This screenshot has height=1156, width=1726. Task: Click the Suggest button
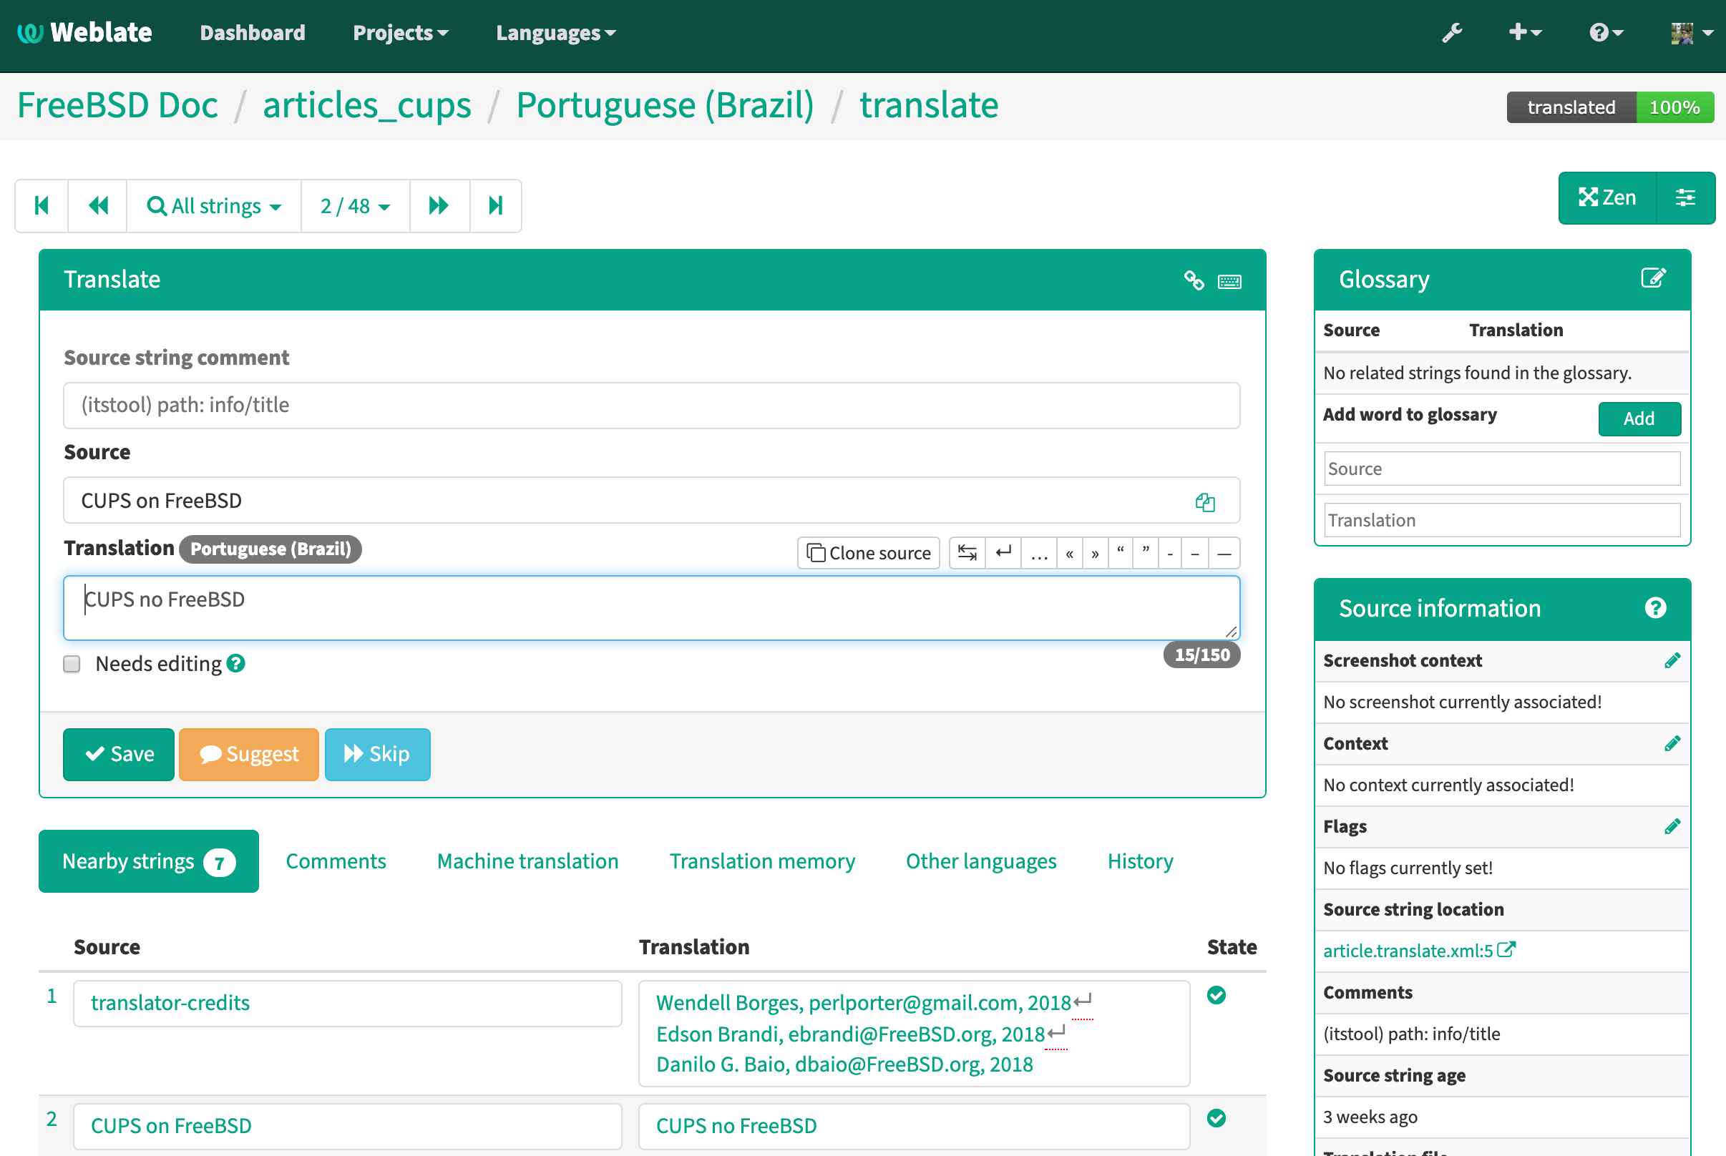249,754
